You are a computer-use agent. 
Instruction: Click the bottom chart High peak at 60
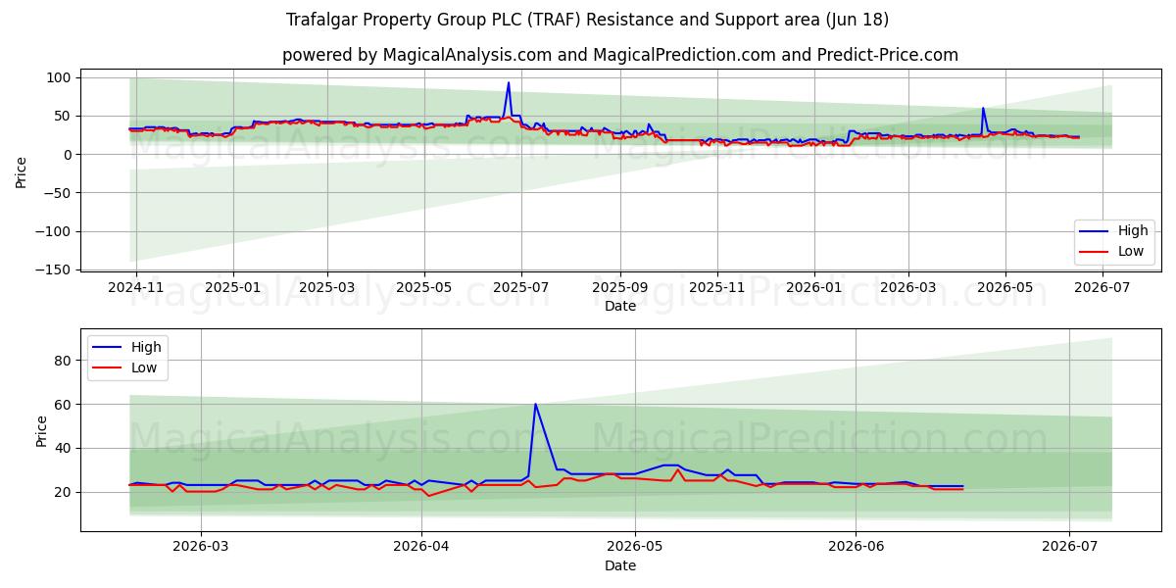535,404
